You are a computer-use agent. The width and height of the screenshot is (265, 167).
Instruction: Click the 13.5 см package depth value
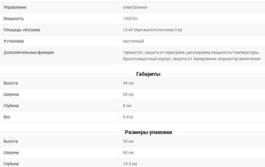(130, 164)
